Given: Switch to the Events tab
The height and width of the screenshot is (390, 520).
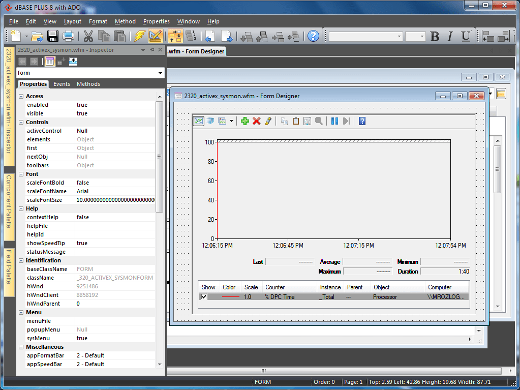Looking at the screenshot, I should click(62, 84).
